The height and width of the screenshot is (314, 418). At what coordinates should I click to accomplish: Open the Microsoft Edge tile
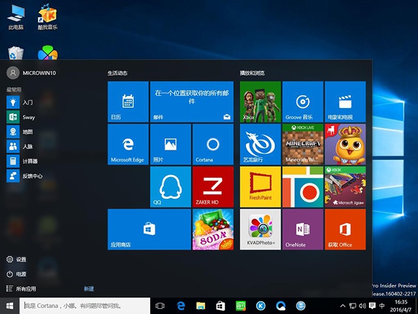128,144
